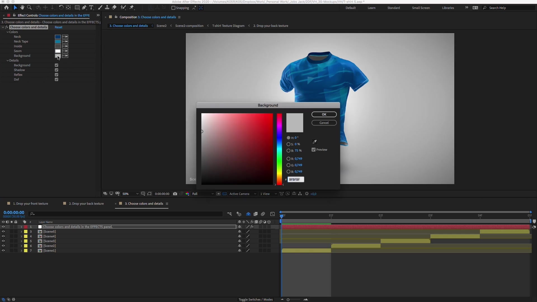This screenshot has height=302, width=537.
Task: Open the Scene2-composition tab
Action: pos(189,25)
